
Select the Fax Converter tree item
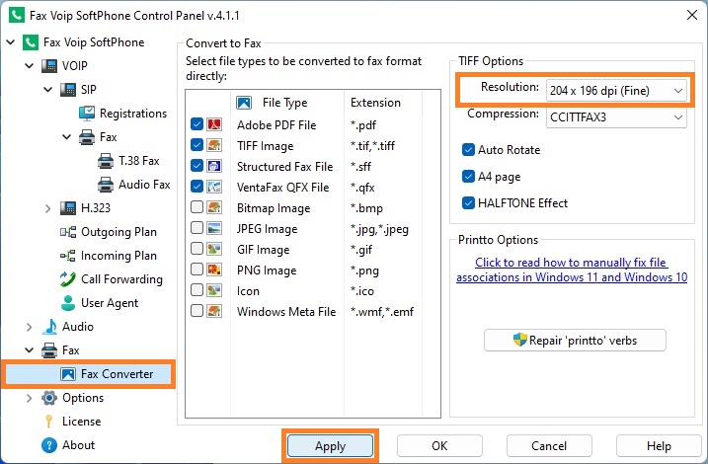point(117,374)
